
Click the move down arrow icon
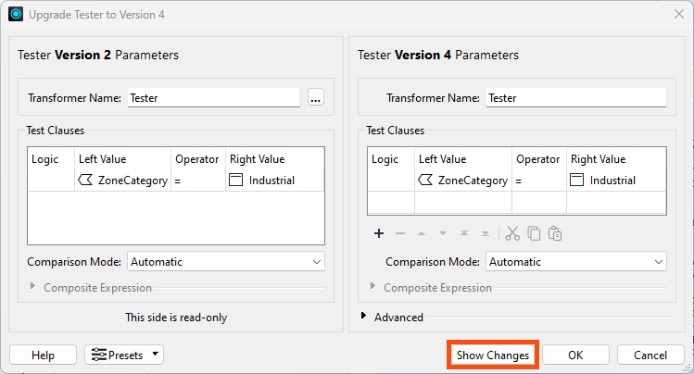[x=443, y=233]
